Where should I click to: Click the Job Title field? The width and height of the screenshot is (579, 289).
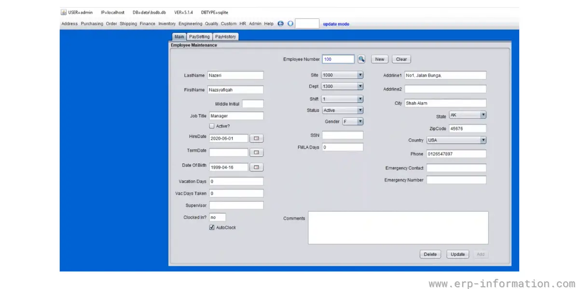[x=236, y=116]
